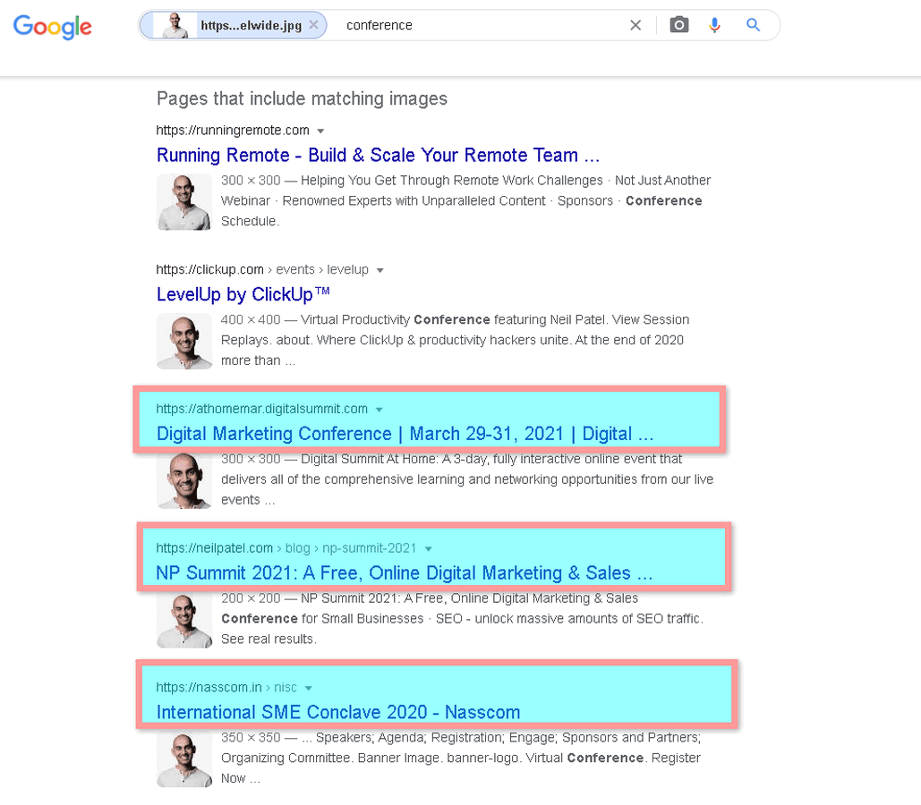
Task: Remove the elwide.jpg image chip
Action: pos(314,25)
